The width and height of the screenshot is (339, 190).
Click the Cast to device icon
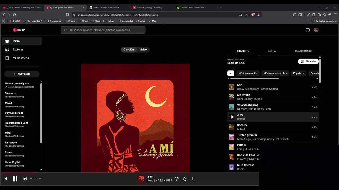click(x=307, y=30)
